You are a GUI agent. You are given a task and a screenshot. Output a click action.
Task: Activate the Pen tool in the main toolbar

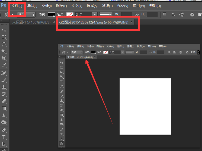[4, 130]
